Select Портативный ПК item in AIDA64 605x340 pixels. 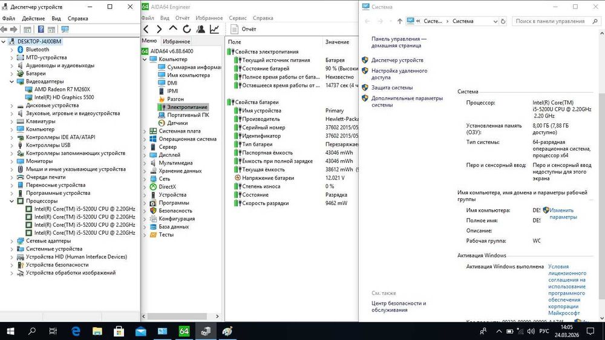coord(188,115)
